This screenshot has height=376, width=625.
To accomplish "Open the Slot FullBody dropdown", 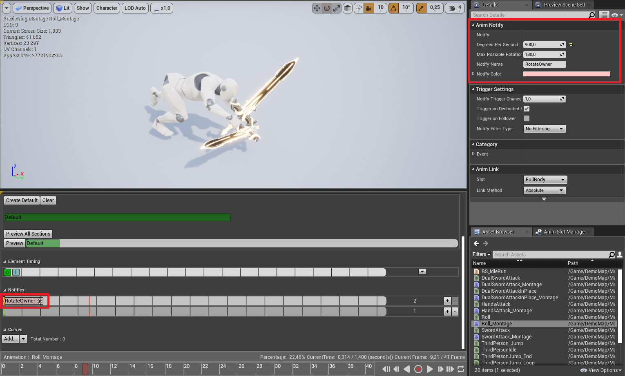I will [x=545, y=180].
